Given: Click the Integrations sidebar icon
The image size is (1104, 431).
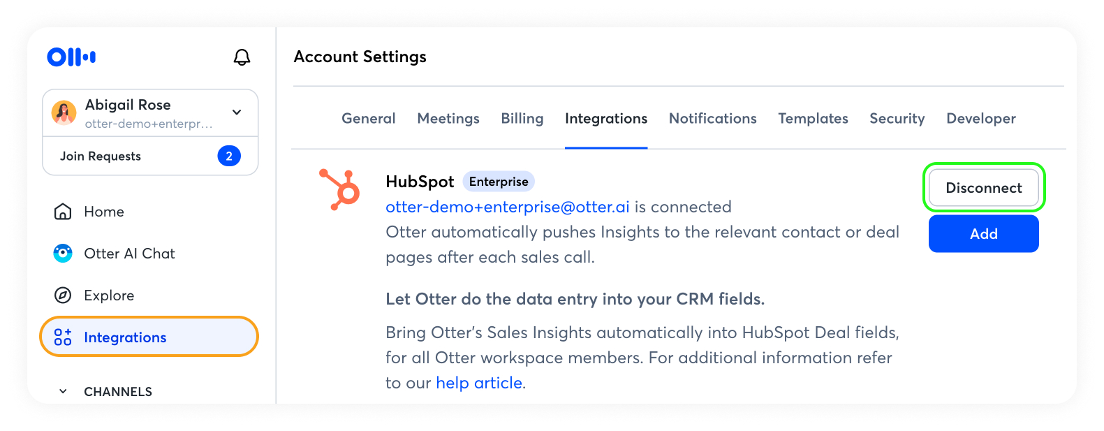Looking at the screenshot, I should 63,337.
